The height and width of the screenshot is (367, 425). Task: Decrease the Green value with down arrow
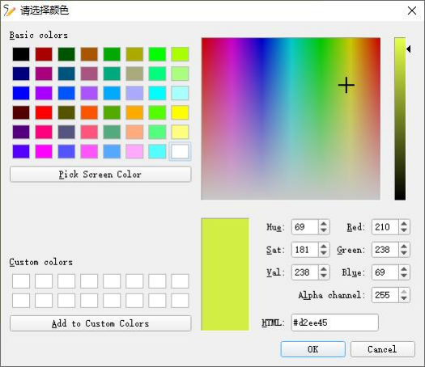(404, 253)
